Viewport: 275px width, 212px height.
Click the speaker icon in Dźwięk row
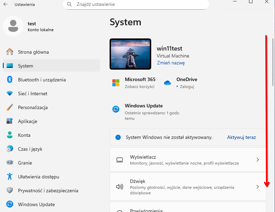tap(120, 187)
